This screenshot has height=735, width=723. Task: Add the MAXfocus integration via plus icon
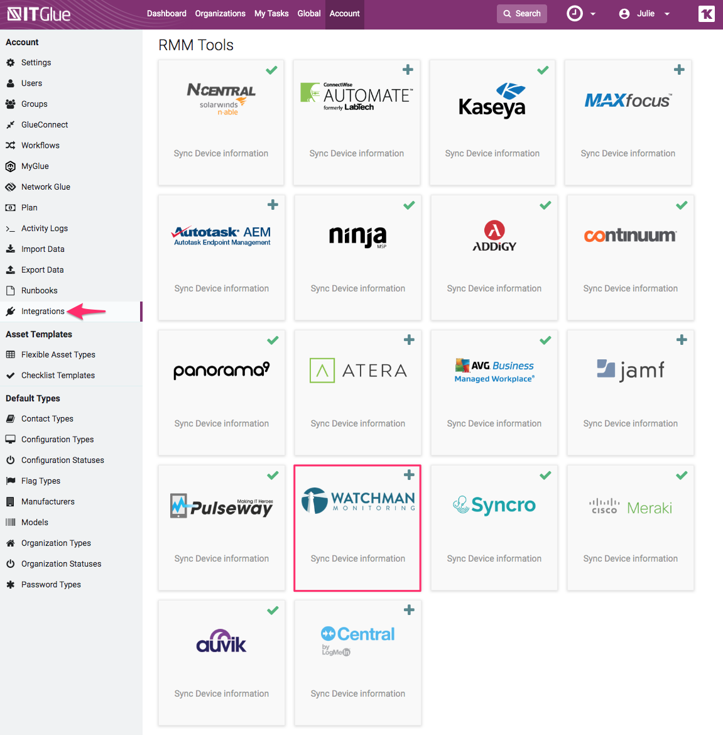pos(679,70)
